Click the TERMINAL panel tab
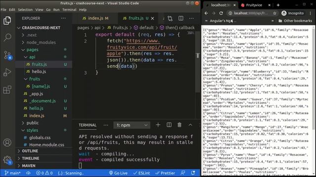This screenshot has width=316, height=177. (87, 125)
